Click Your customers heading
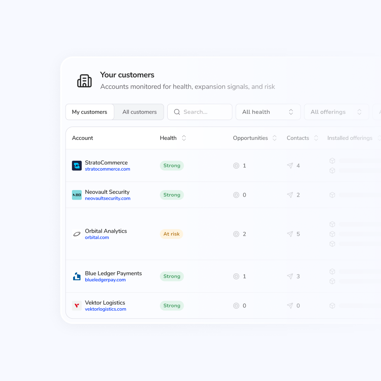The width and height of the screenshot is (381, 381). [x=127, y=75]
